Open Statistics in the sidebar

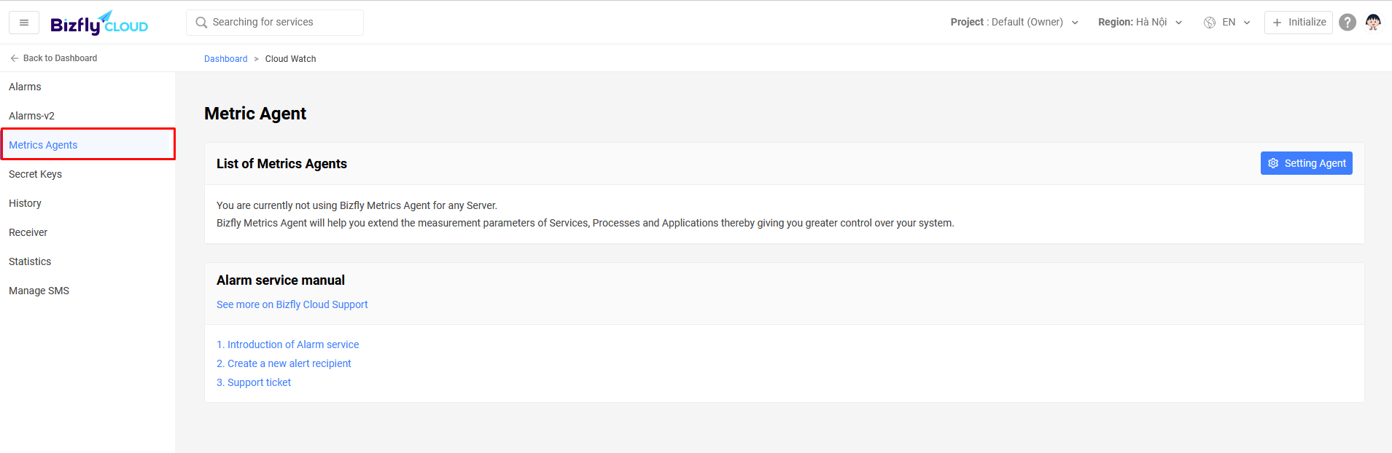(x=88, y=261)
